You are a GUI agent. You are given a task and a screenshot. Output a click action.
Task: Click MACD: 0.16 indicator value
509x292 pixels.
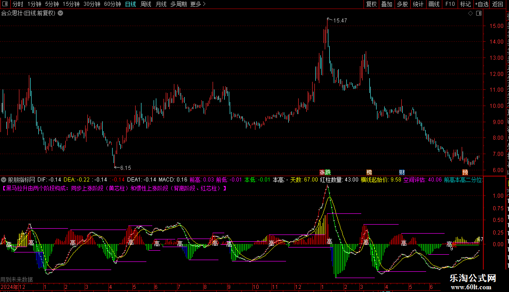(173, 180)
